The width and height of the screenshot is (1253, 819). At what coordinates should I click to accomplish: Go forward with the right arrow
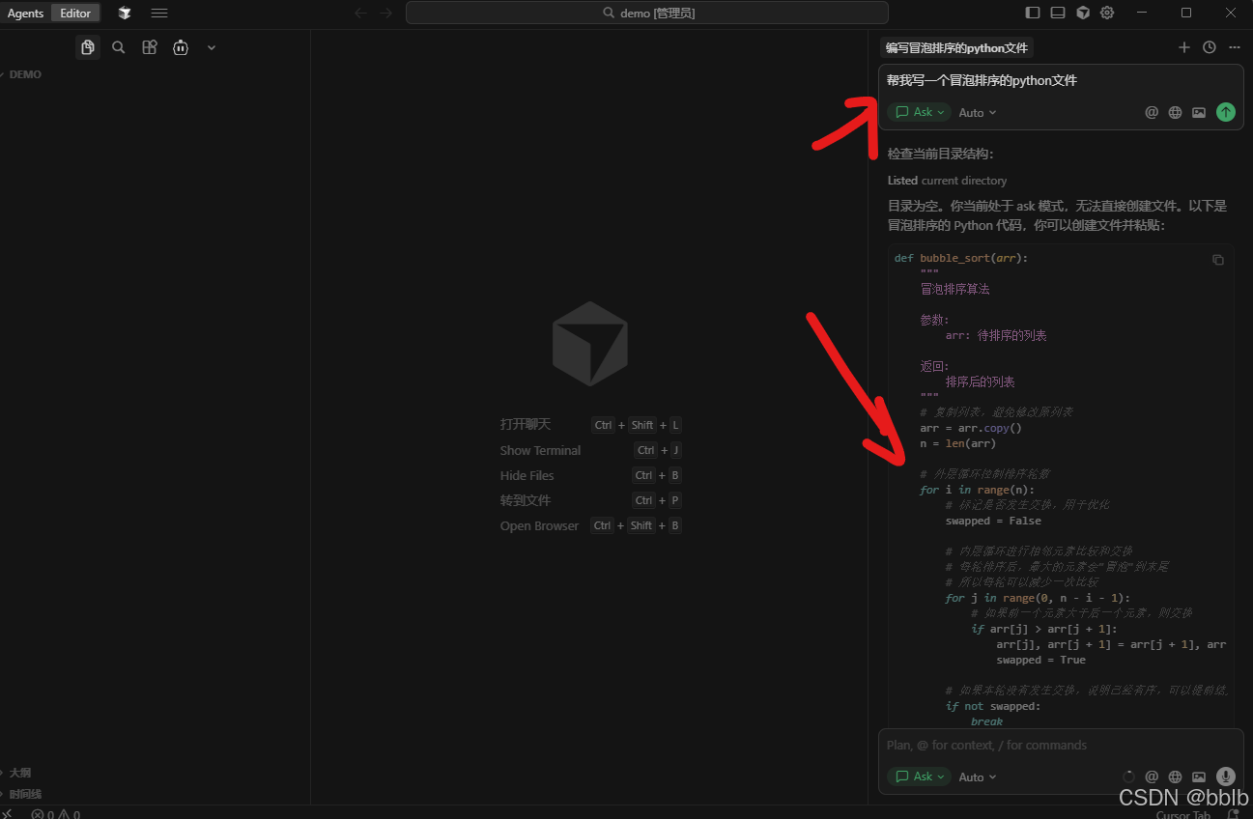pyautogui.click(x=386, y=14)
